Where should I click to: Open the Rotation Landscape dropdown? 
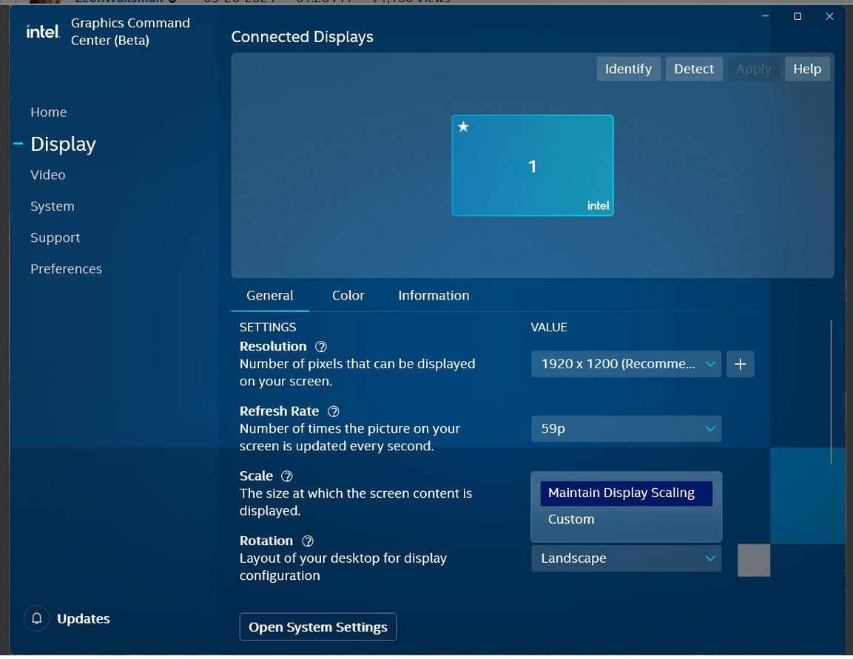pos(626,558)
